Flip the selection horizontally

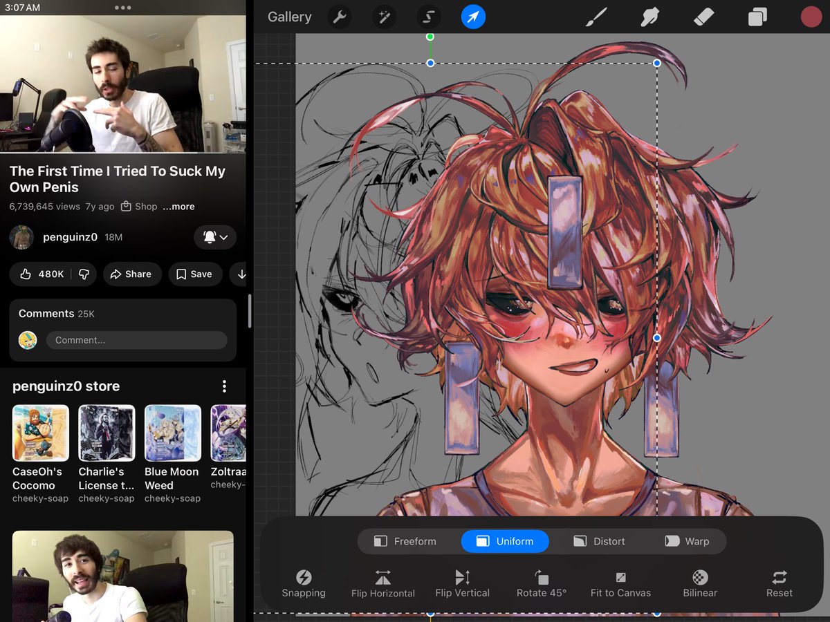(x=383, y=584)
